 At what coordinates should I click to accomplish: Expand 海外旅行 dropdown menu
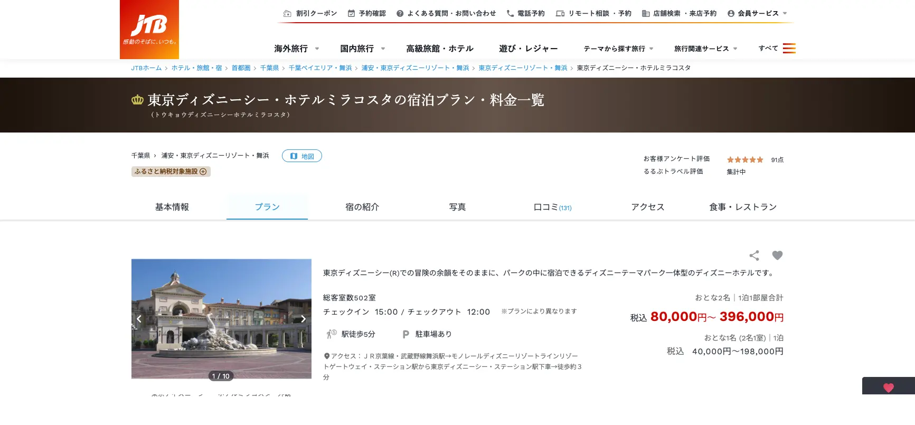coord(296,49)
